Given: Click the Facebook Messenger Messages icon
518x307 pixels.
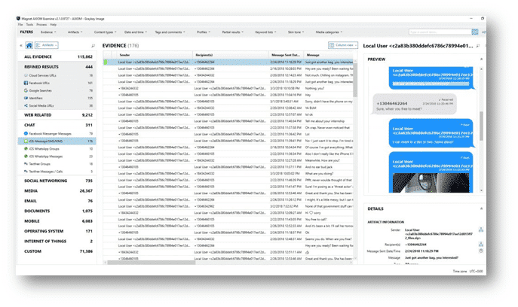Looking at the screenshot, I should coord(26,133).
